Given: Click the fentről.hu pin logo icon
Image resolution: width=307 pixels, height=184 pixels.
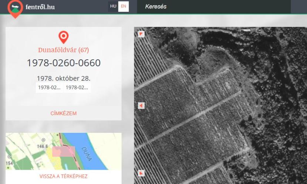Looking at the screenshot, I should pyautogui.click(x=15, y=9).
